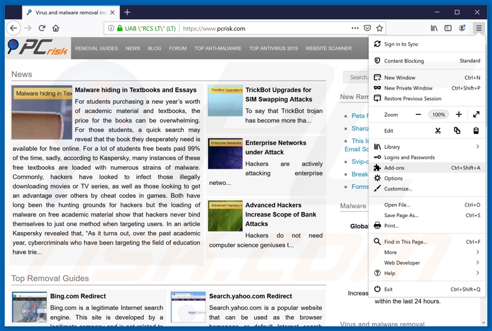Select Save Page As...
This screenshot has height=331, width=492.
(x=427, y=215)
